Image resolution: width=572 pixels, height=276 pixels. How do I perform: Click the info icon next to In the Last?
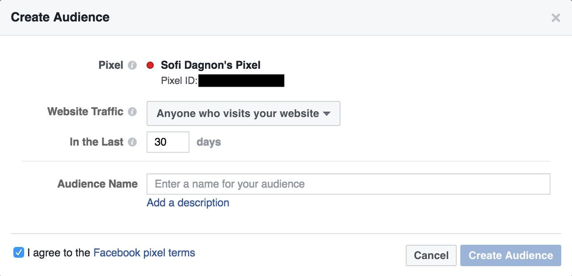[132, 142]
